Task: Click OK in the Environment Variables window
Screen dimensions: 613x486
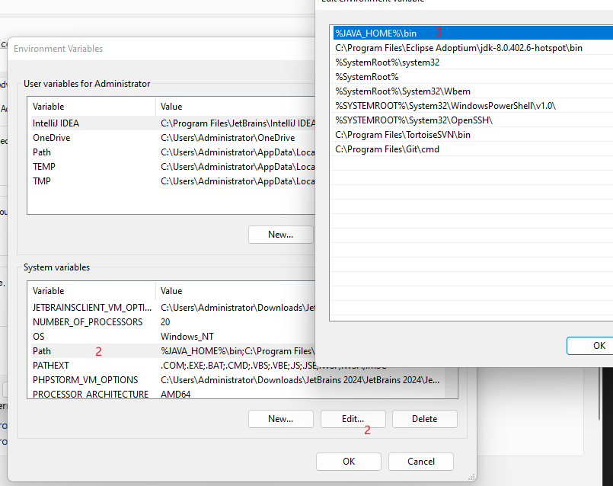Action: (349, 462)
